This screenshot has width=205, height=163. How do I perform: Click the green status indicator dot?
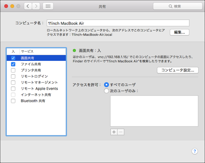[74, 51]
